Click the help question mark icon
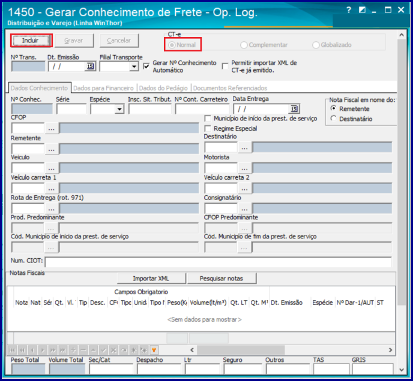 (x=349, y=10)
